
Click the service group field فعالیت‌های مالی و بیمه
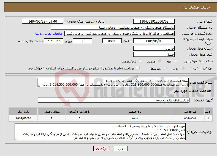[114, 100]
